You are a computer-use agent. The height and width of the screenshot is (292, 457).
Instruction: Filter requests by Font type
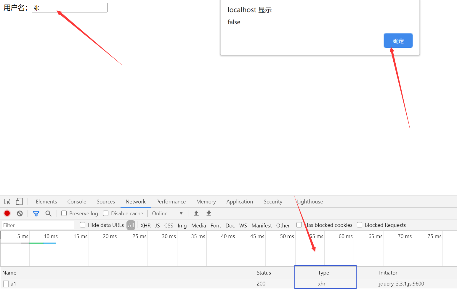coord(216,226)
